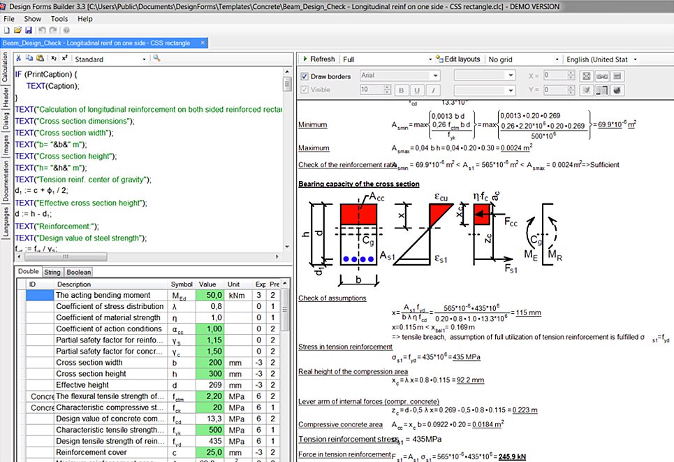Create a new document with the New icon
Viewport: 674px width, 462px height.
6,30
